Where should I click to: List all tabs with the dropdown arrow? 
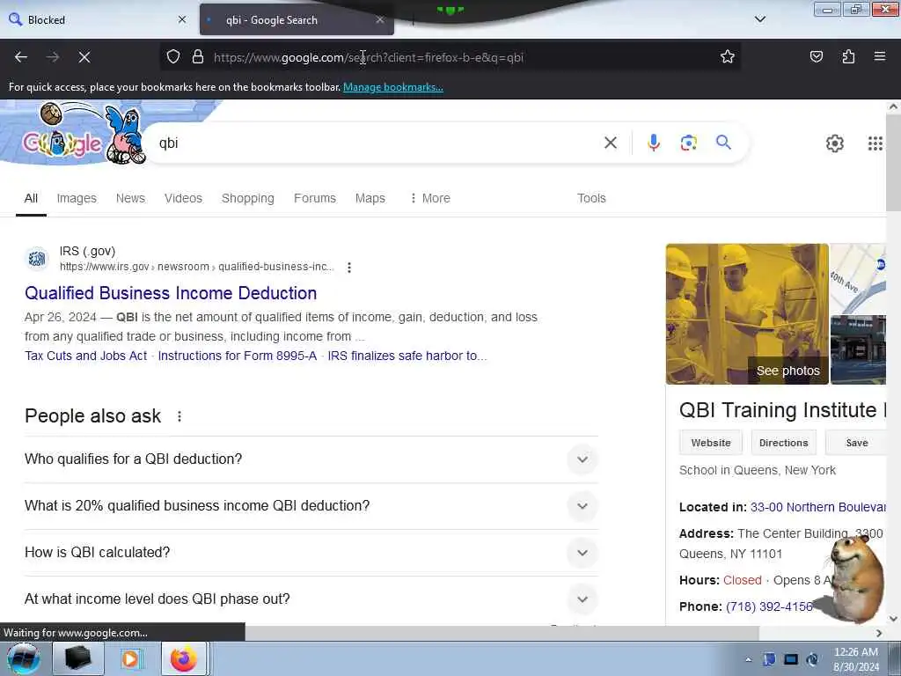760,19
